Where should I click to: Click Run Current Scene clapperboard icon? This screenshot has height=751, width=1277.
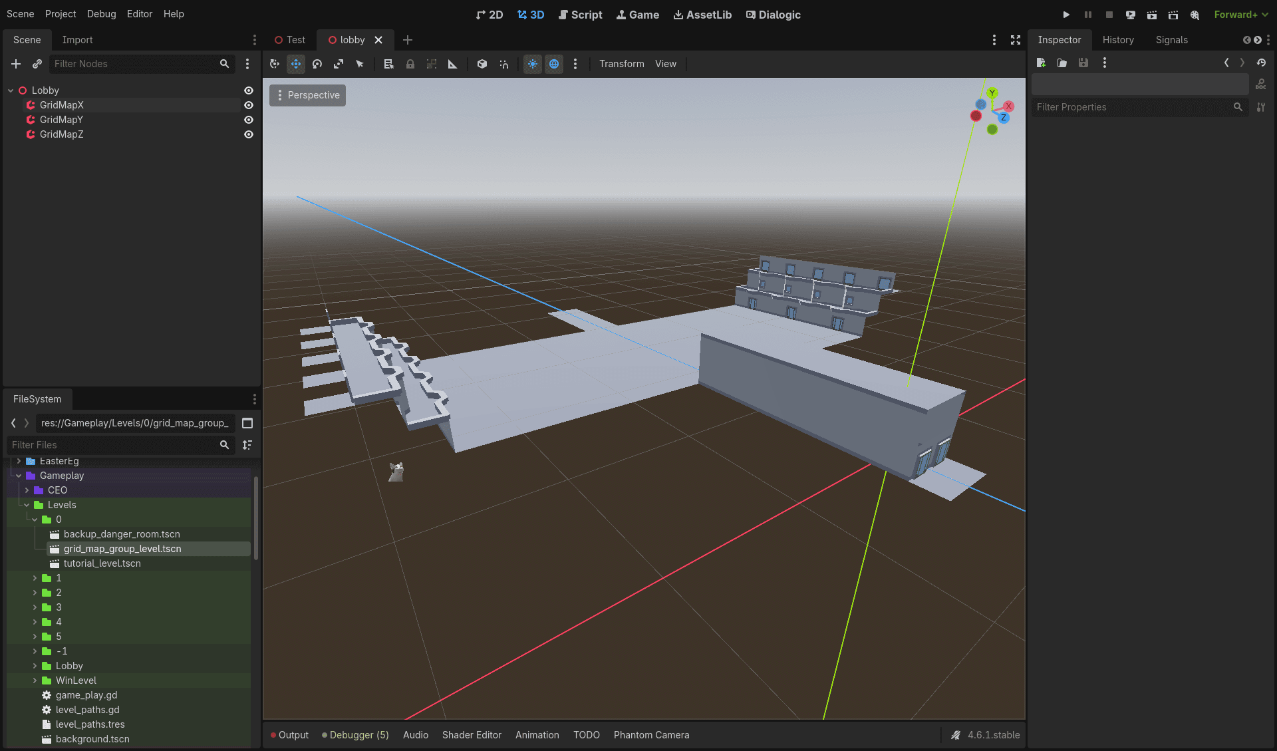tap(1152, 15)
